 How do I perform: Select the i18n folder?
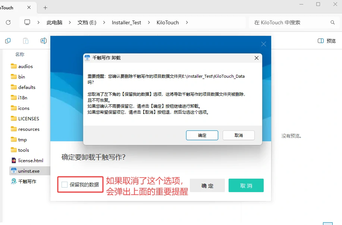pos(19,98)
